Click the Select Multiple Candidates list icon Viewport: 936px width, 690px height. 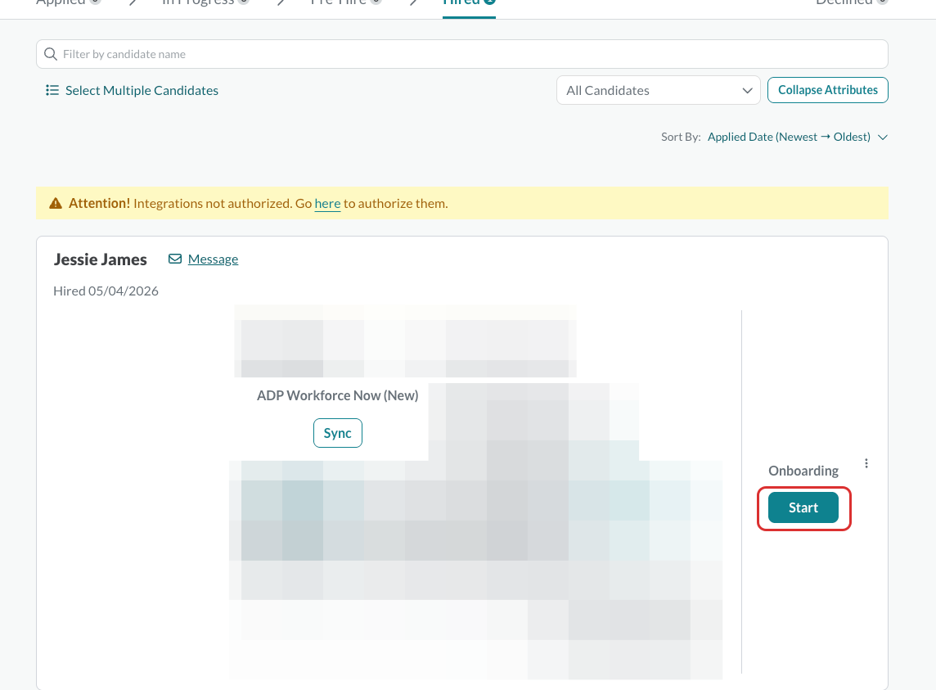coord(52,90)
